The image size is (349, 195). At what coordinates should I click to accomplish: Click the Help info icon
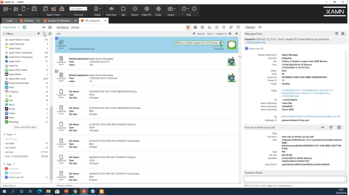click(x=194, y=9)
